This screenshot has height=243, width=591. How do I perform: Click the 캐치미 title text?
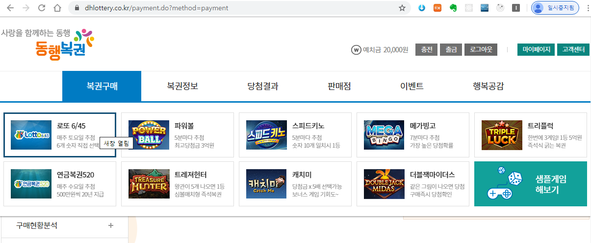(302, 175)
